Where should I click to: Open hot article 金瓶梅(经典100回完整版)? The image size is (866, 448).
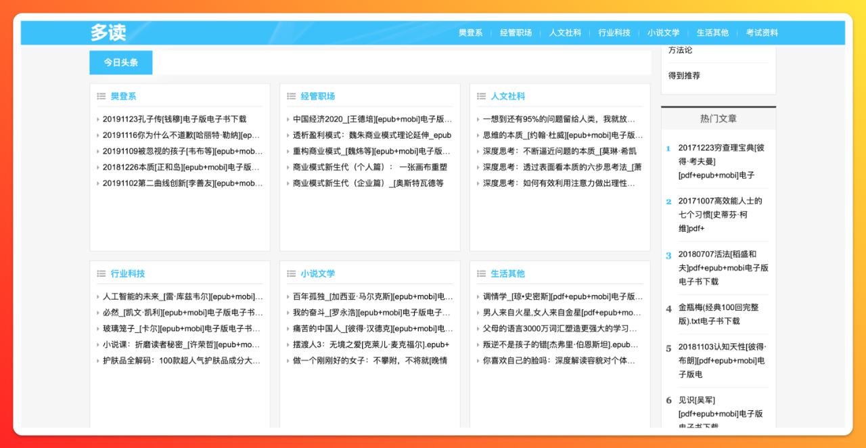point(719,314)
